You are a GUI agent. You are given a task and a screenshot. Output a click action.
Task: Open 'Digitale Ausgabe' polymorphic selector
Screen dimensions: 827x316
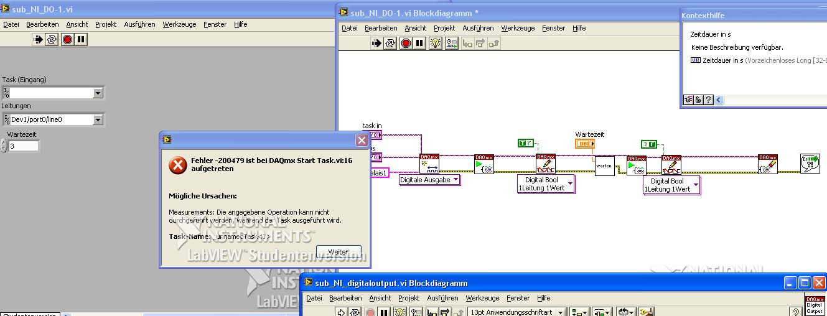pyautogui.click(x=430, y=180)
